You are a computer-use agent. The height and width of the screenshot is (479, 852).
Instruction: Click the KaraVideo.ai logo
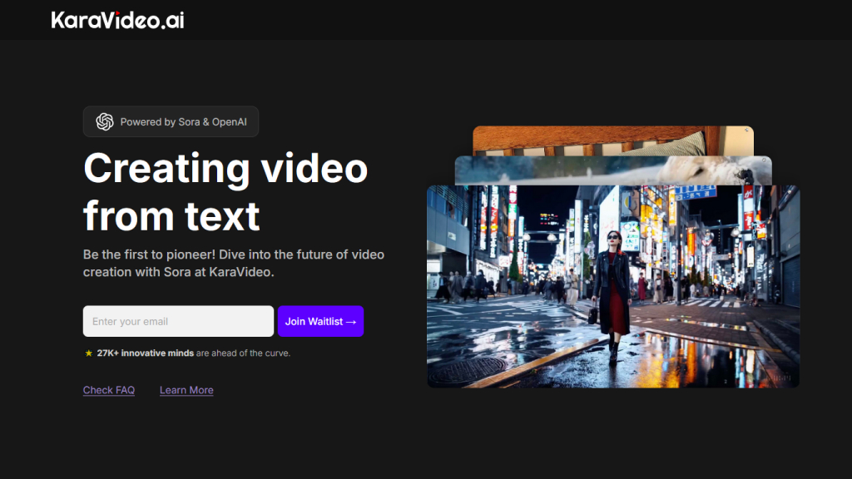tap(117, 20)
